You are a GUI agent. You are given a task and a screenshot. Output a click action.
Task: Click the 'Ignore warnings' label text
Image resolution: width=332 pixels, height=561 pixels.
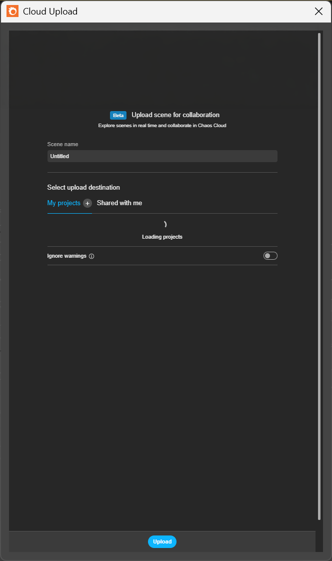67,256
